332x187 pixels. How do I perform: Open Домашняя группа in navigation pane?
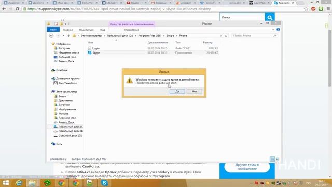(67, 78)
